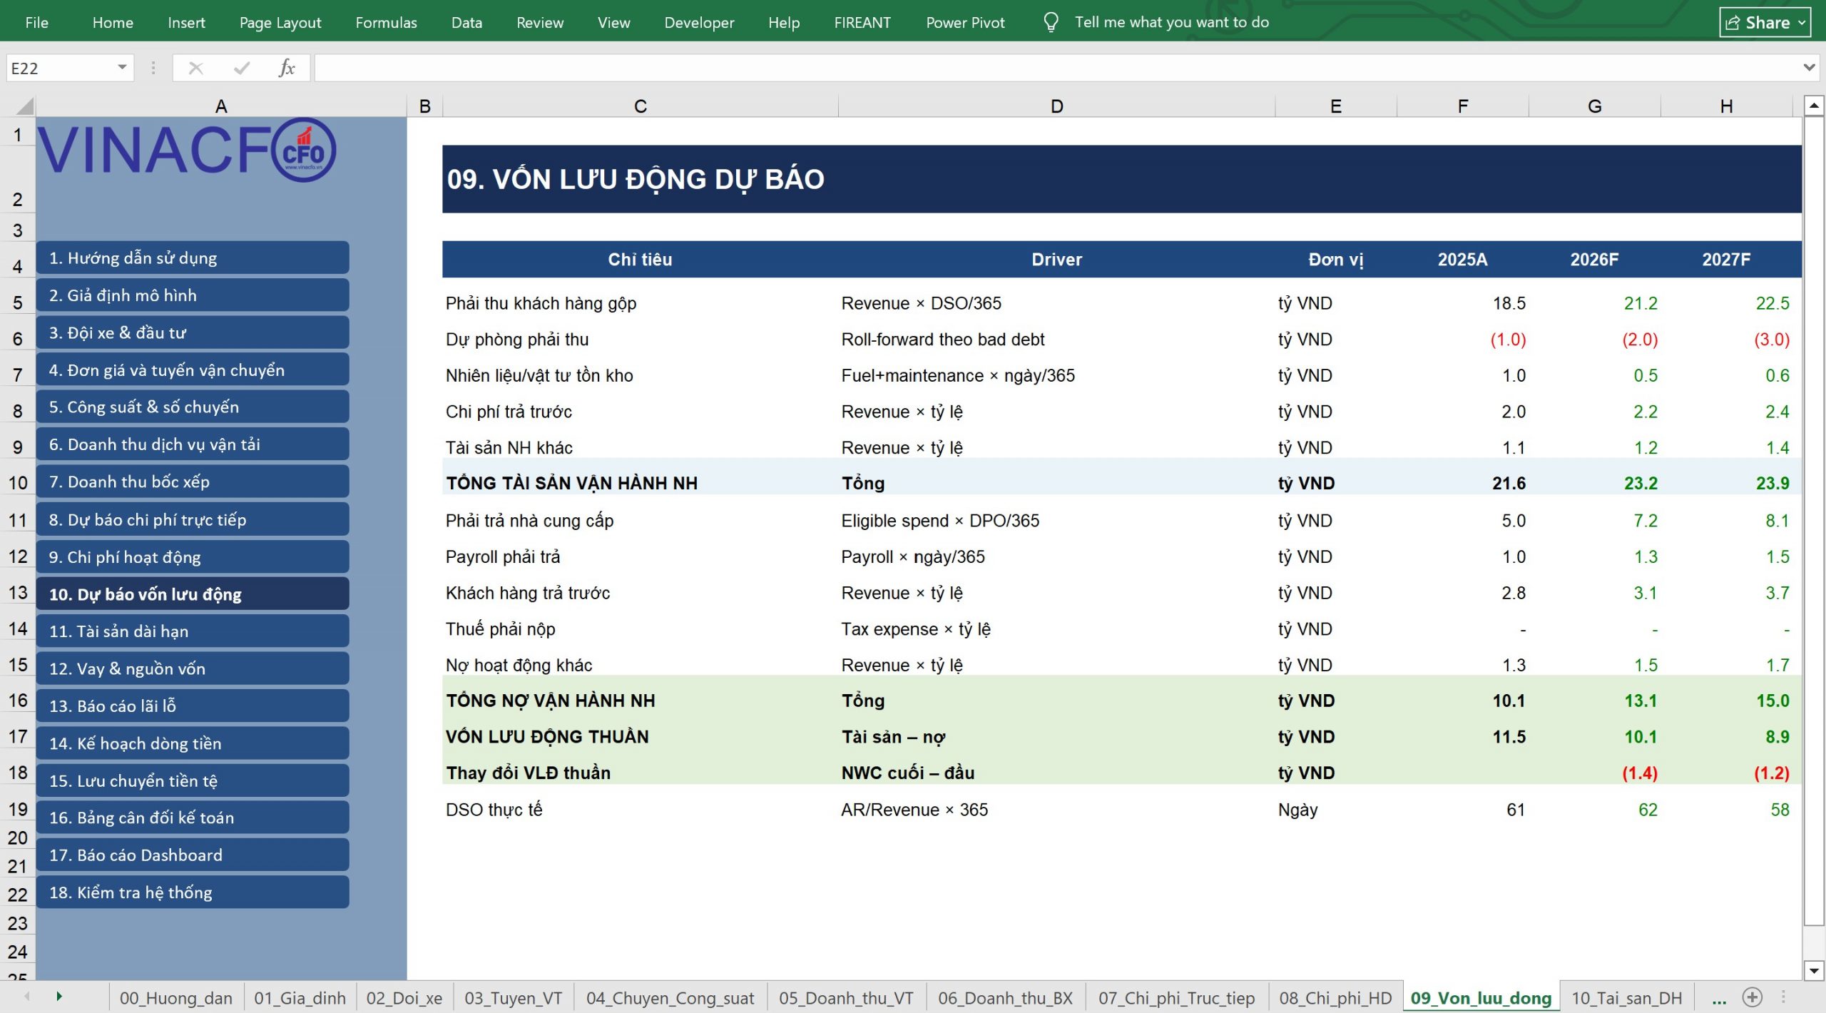Click vertical scrollbar down arrow
The height and width of the screenshot is (1013, 1826).
pos(1814,969)
